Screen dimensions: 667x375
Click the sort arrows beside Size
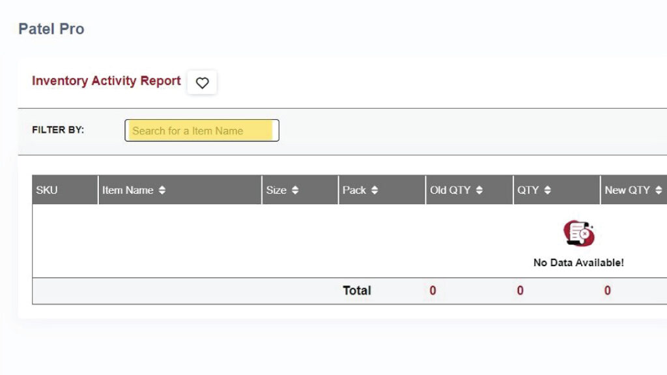pos(295,190)
